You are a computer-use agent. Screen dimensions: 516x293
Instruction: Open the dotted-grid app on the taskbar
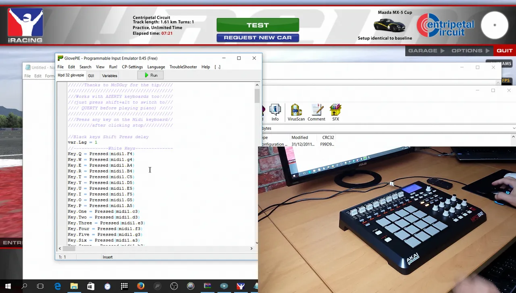click(124, 286)
